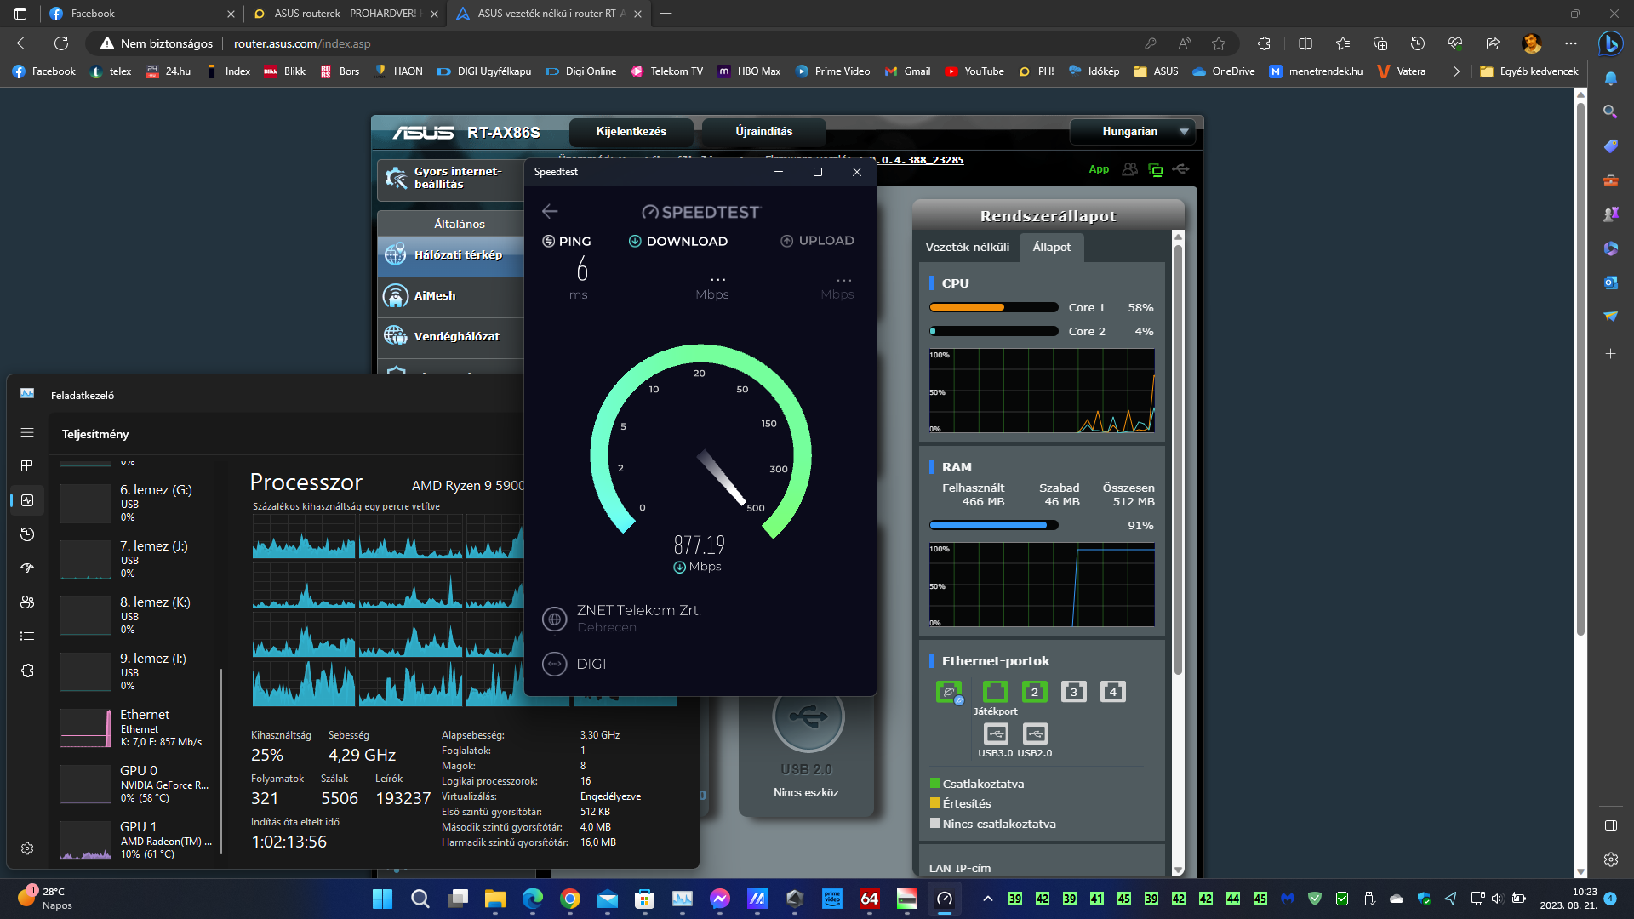
Task: Open AiMesh menu item
Action: [450, 295]
